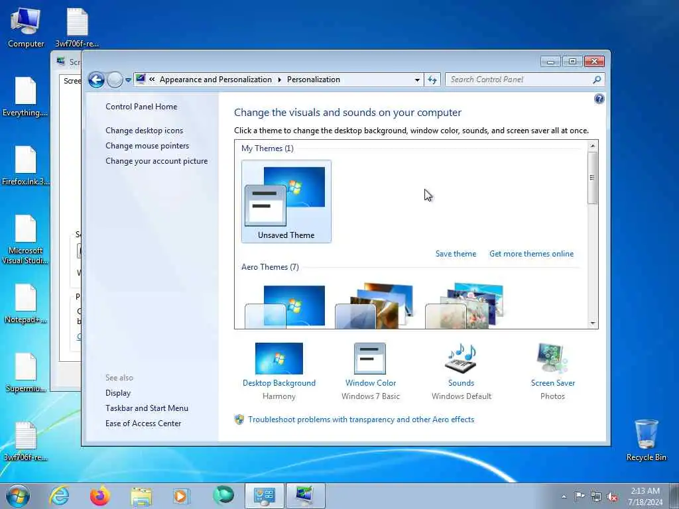The image size is (679, 509).
Task: Click Get more themes online
Action: (x=531, y=254)
